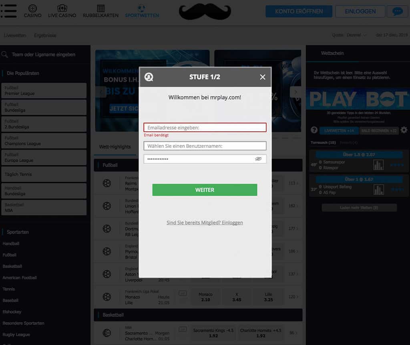This screenshot has height=345, width=410.
Task: Open Wettschein help question mark
Action: point(314,130)
